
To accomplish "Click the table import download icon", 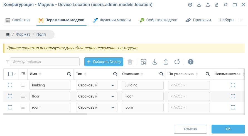I will (x=155, y=62).
